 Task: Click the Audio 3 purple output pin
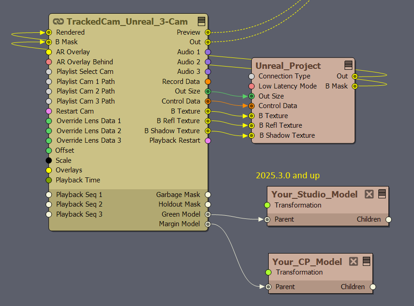[208, 72]
